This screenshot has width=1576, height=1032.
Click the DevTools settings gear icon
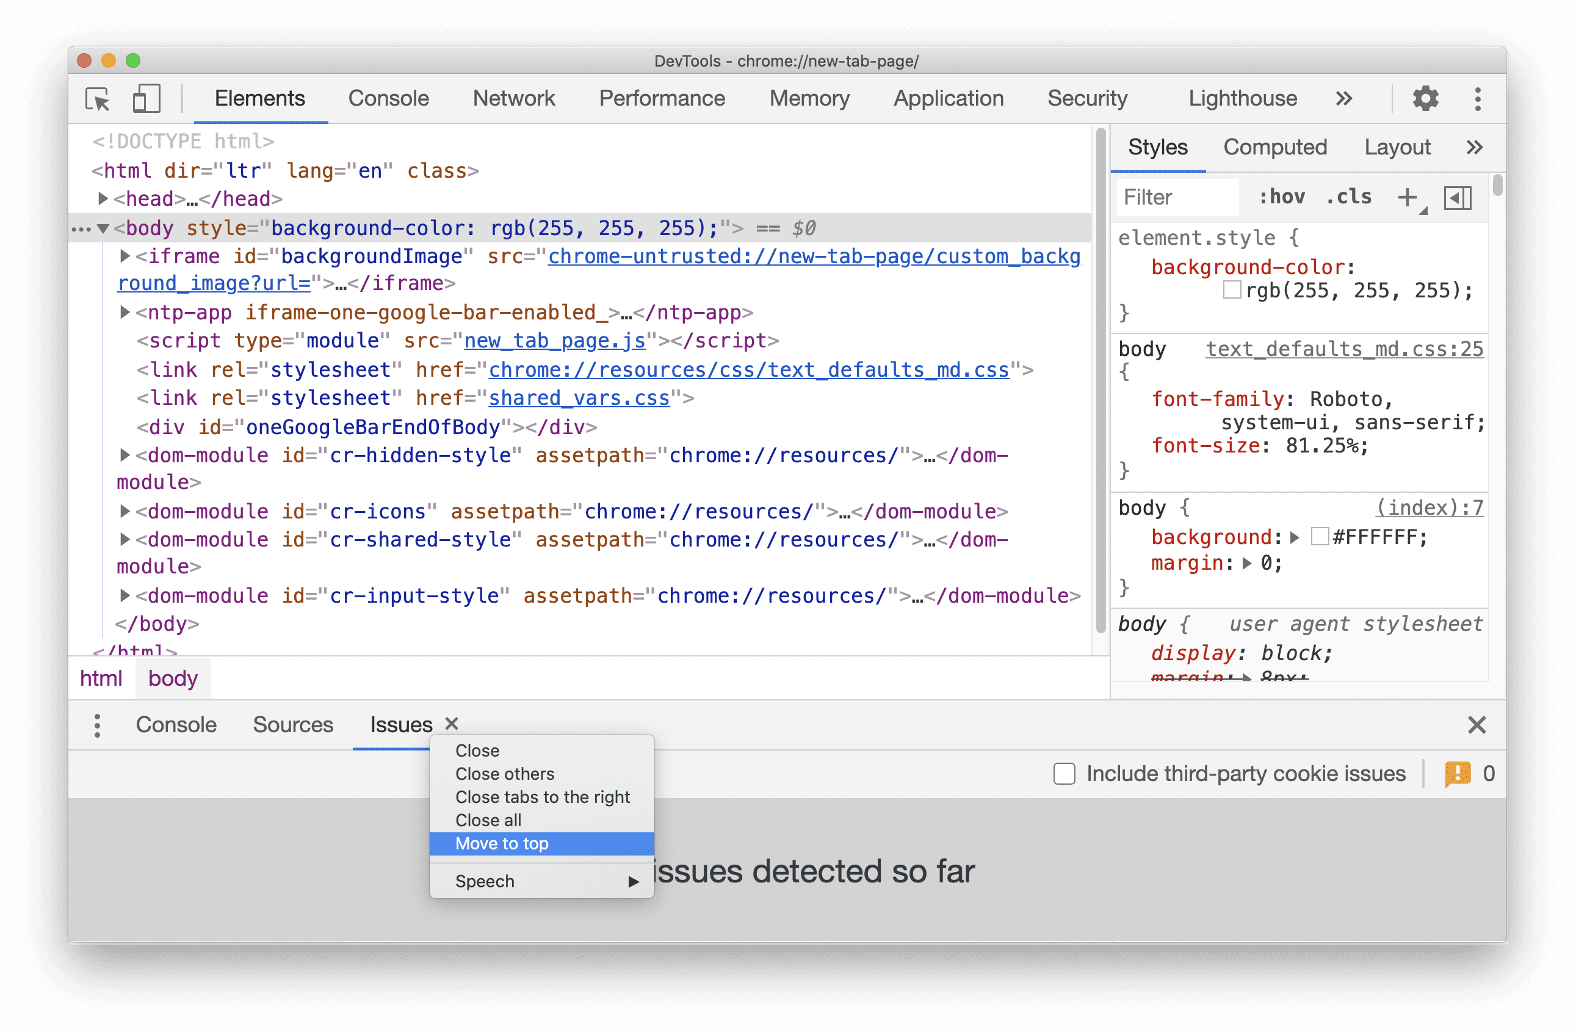(1425, 98)
